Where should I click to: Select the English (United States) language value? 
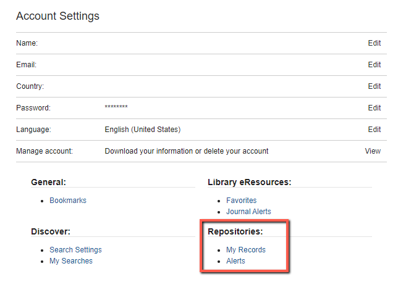point(142,130)
